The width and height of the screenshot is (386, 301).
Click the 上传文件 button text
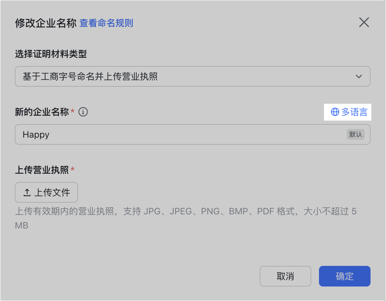coord(52,192)
